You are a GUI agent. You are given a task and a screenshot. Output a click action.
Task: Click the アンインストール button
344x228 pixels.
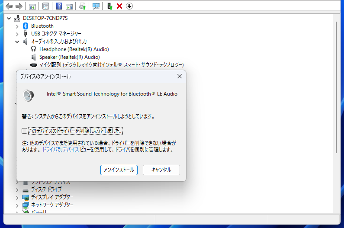point(119,170)
